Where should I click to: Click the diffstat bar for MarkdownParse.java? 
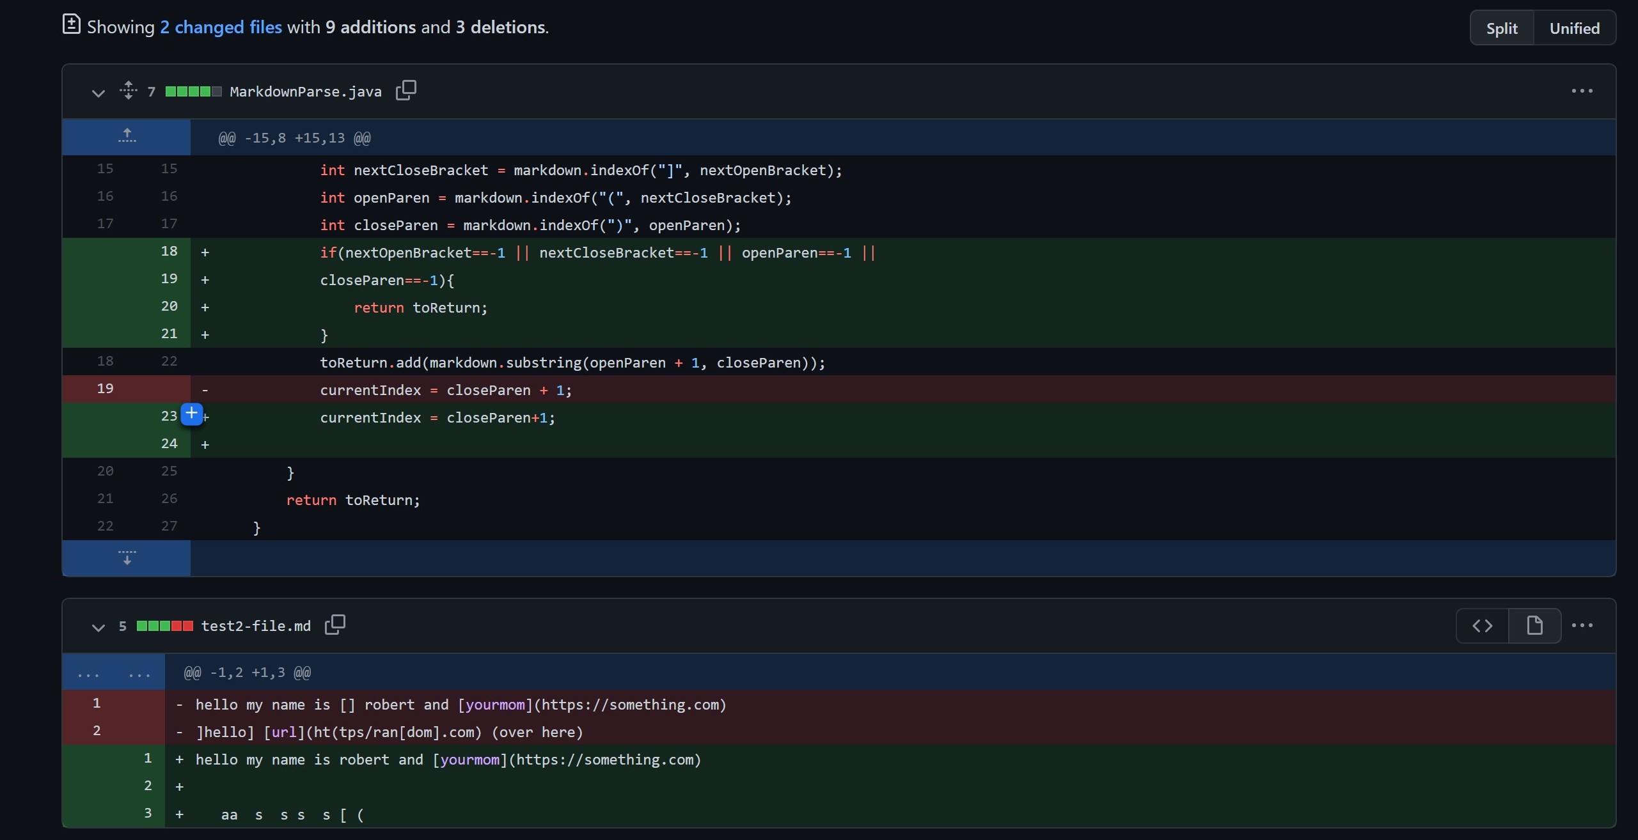[x=193, y=91]
